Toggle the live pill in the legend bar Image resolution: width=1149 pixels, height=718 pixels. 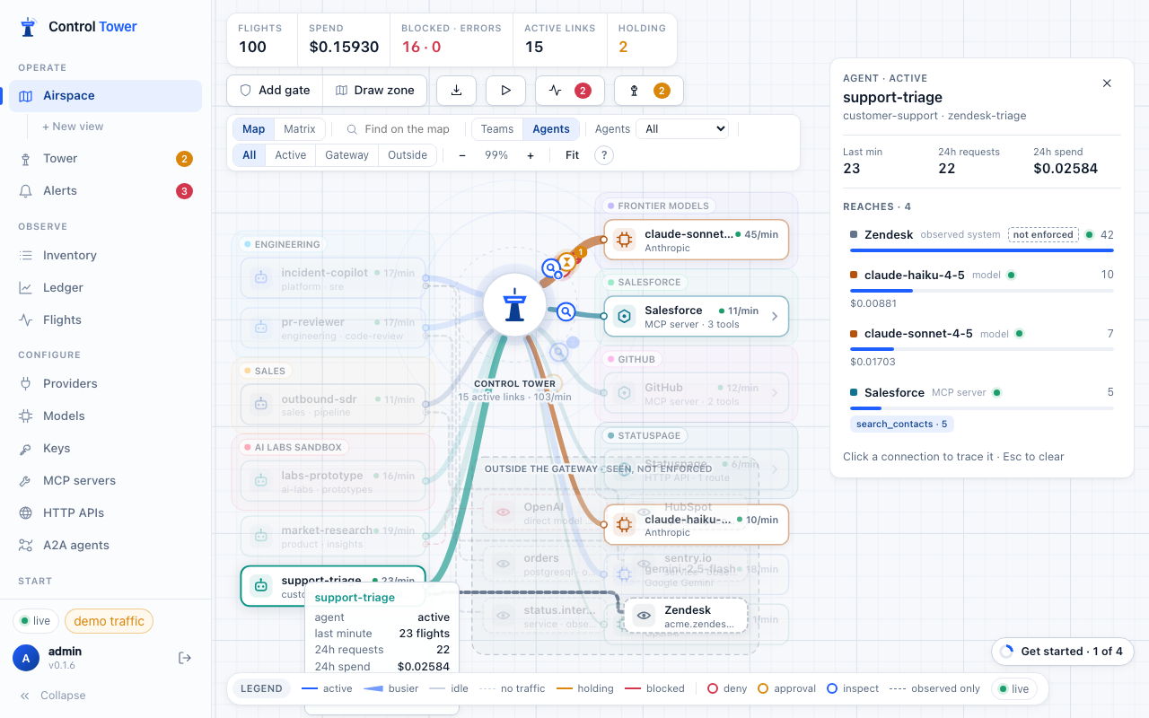click(x=1014, y=689)
